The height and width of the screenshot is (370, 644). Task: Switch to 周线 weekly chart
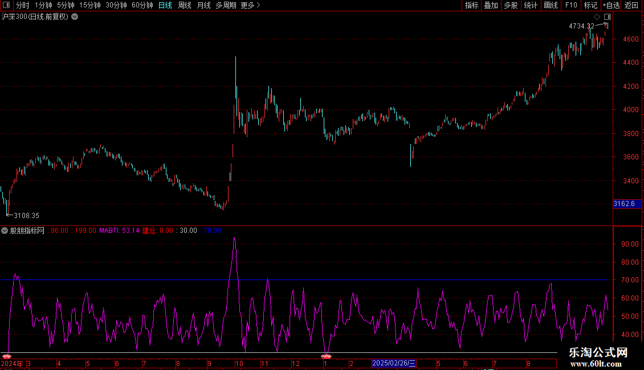tap(185, 5)
